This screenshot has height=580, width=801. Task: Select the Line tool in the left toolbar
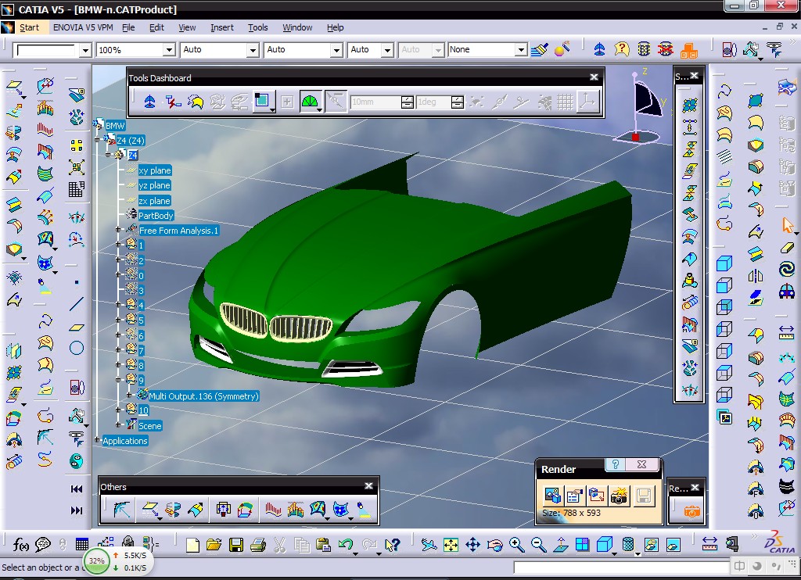point(76,304)
